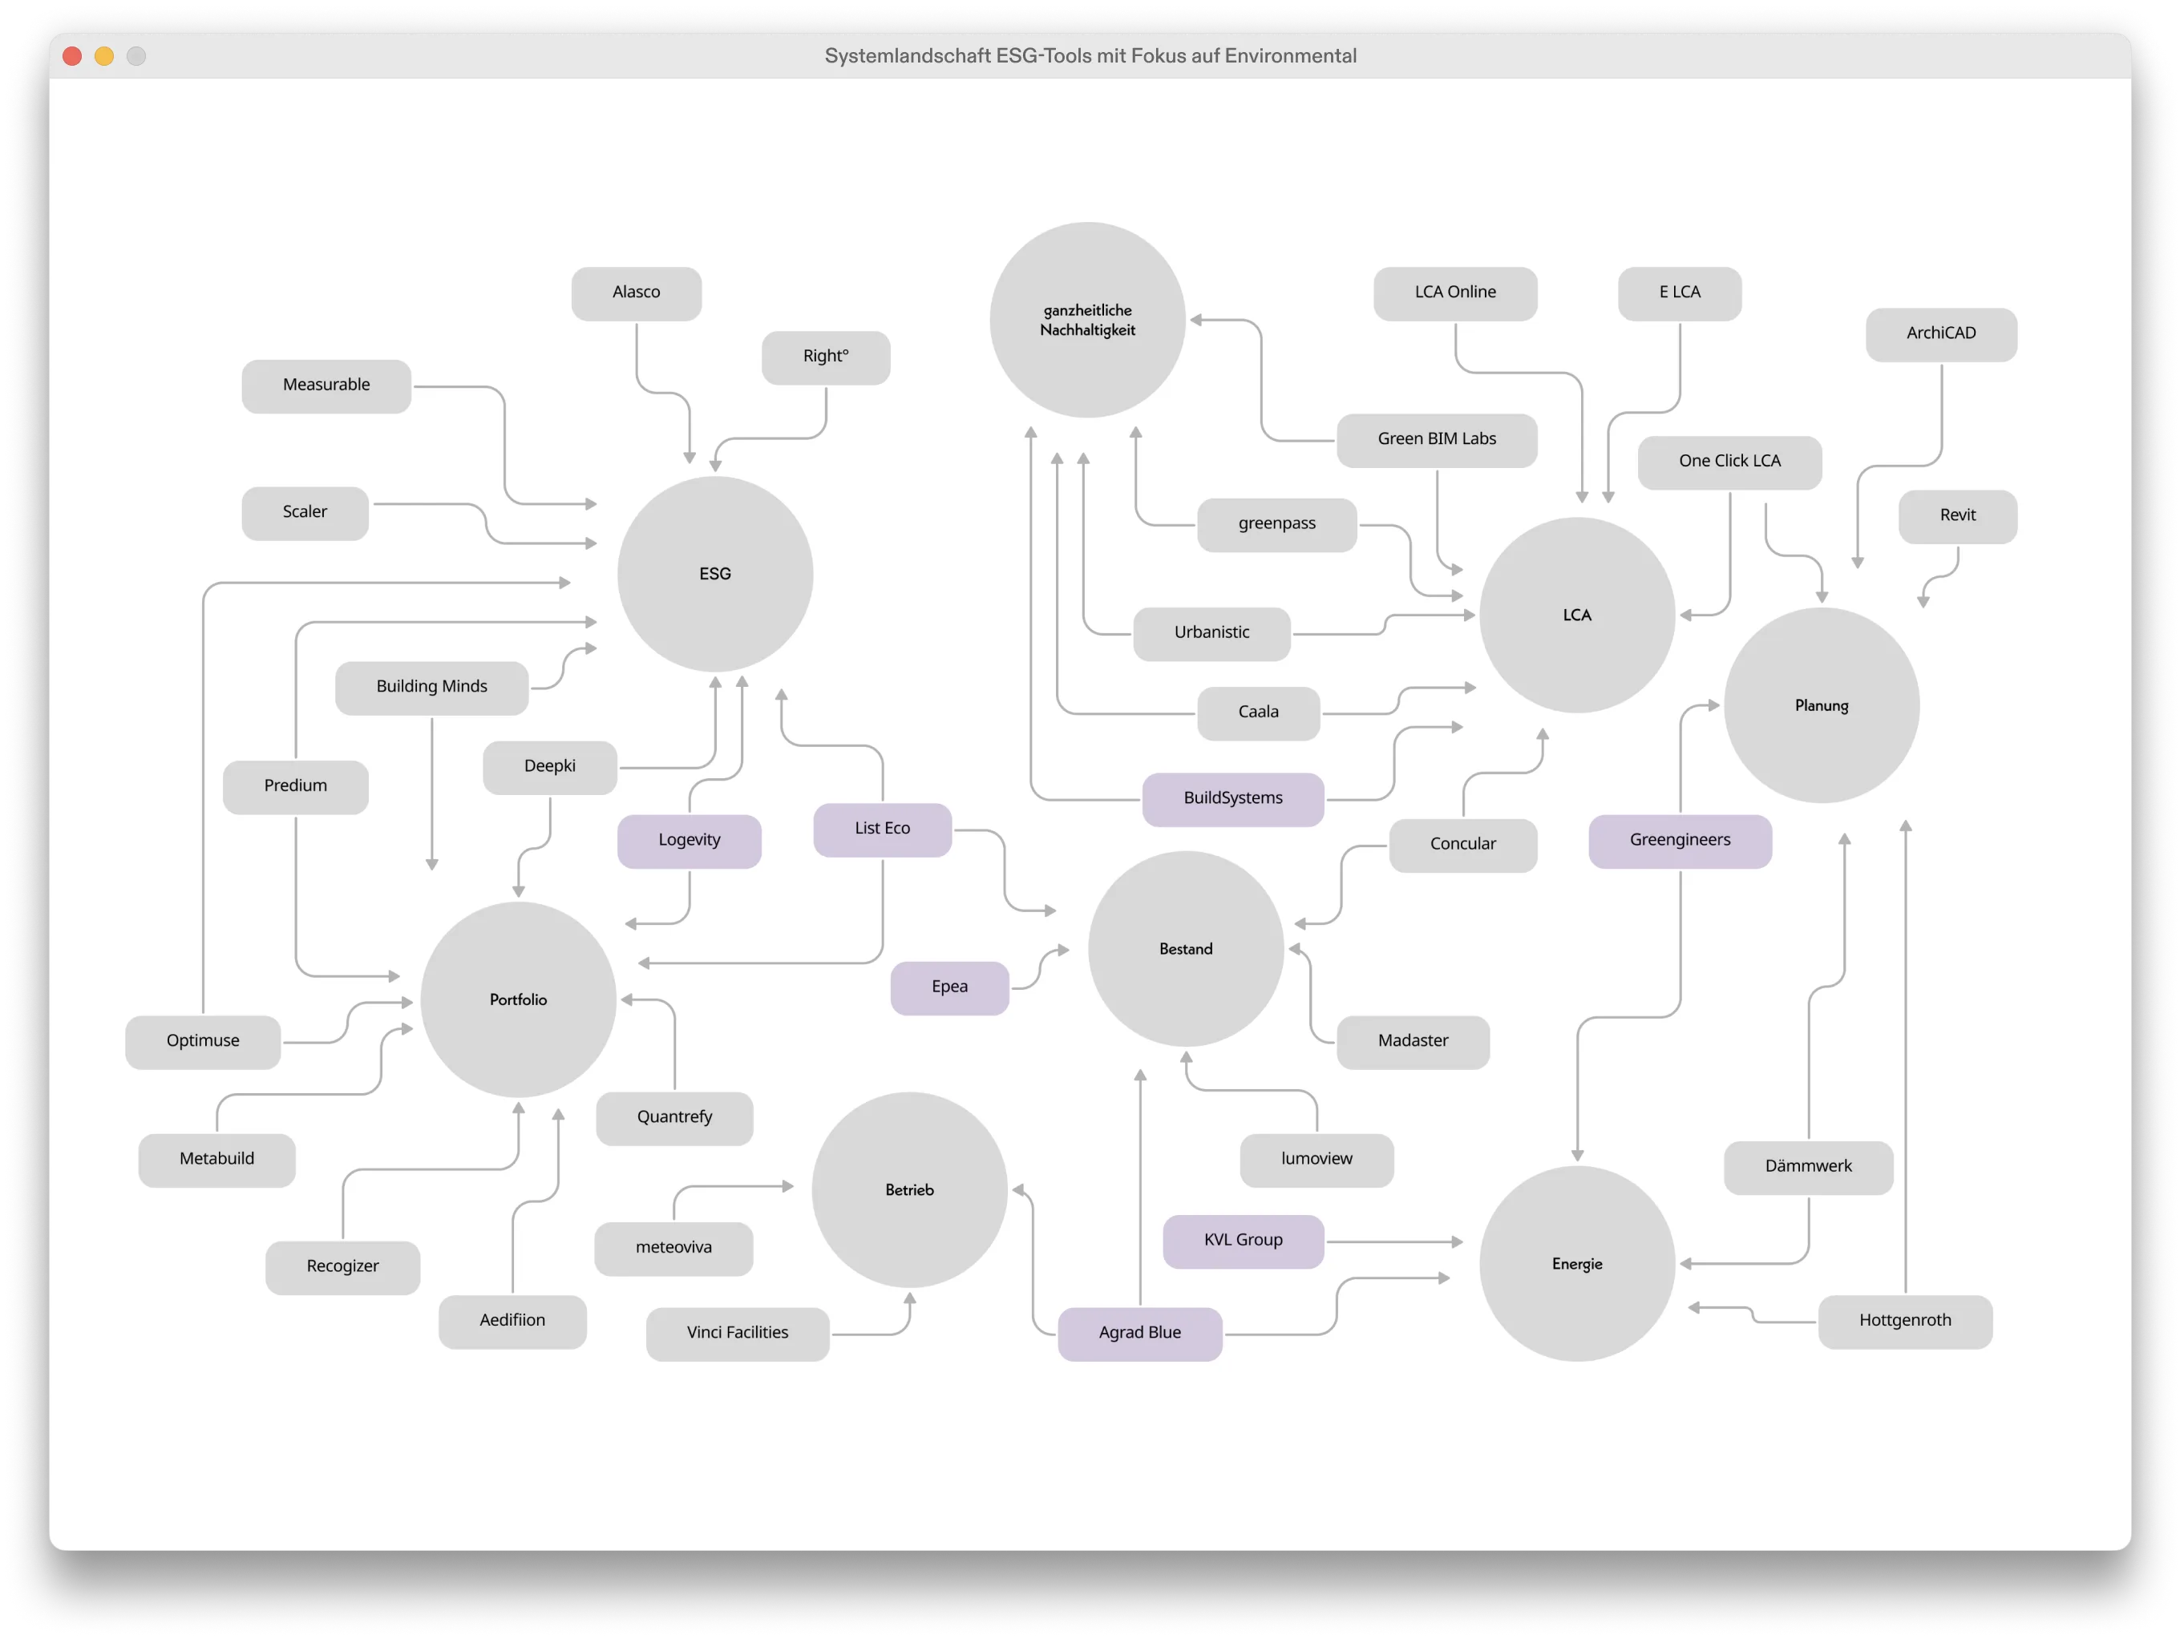
Task: Click the purple Logevity box
Action: [689, 840]
